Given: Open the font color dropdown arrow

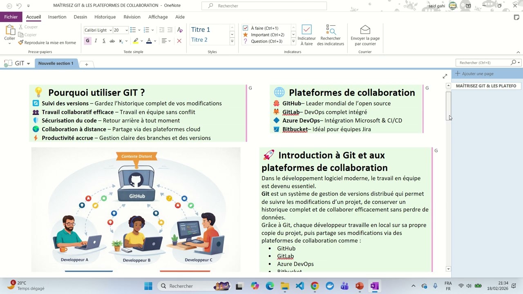Looking at the screenshot, I should pos(155,41).
